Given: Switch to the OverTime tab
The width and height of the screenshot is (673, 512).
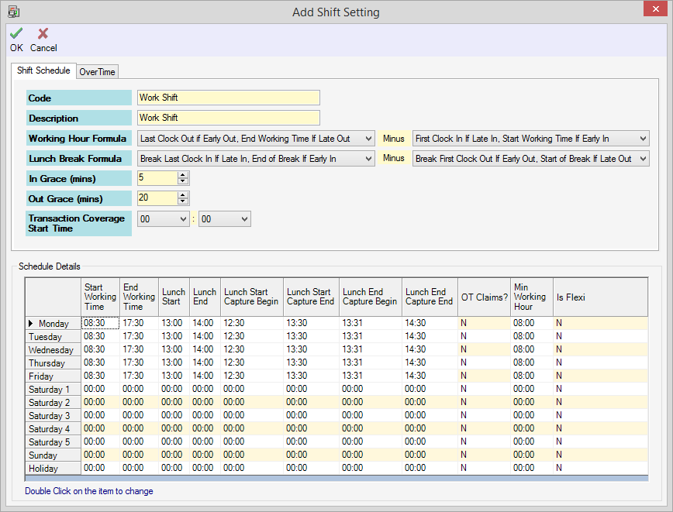Looking at the screenshot, I should pos(97,72).
